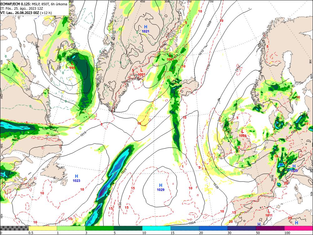The height and width of the screenshot is (235, 313).
Task: Click the yellow 0.5–1 mm legend swatch
Action: [x=43, y=228]
